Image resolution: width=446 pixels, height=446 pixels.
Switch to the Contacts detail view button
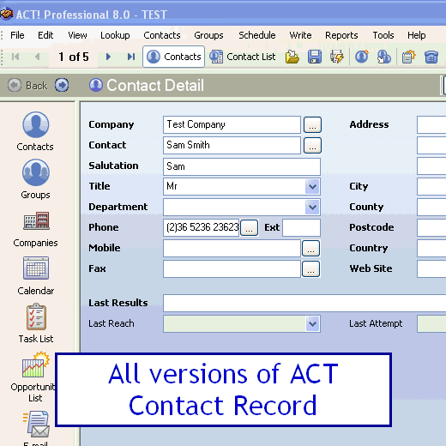coord(173,57)
